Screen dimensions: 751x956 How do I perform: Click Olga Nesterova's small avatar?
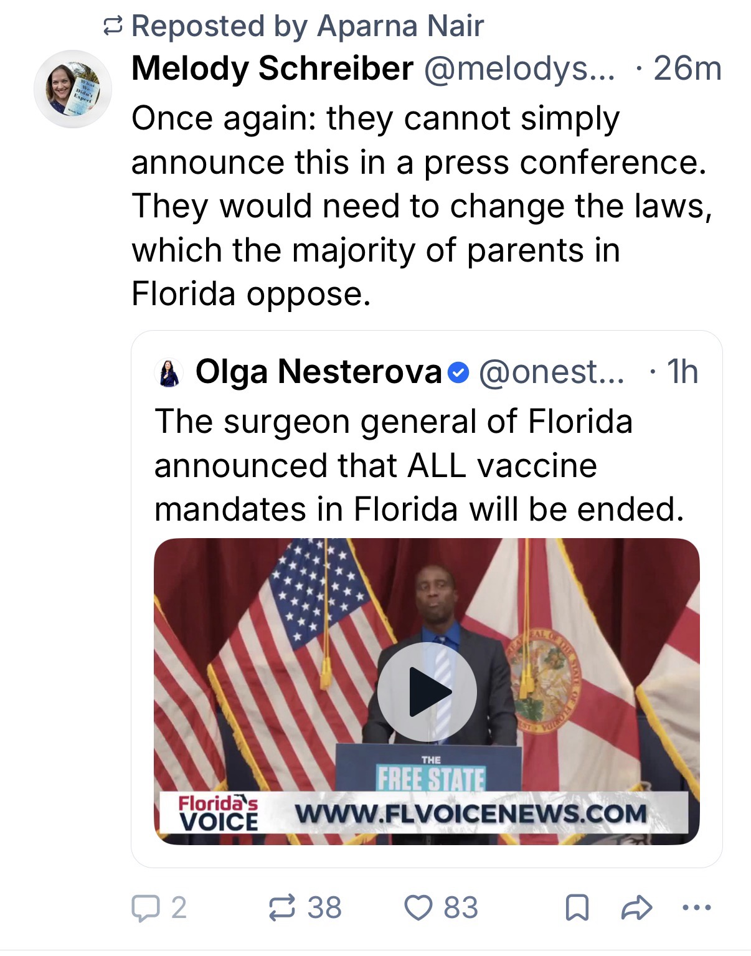pyautogui.click(x=169, y=373)
